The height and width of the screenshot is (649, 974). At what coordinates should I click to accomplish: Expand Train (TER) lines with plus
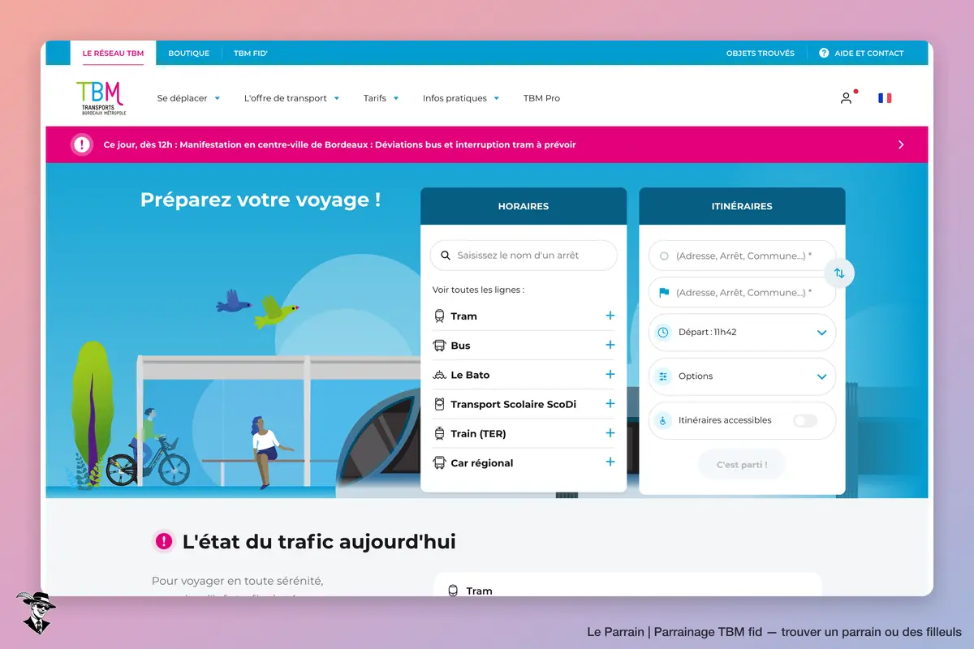pos(610,433)
